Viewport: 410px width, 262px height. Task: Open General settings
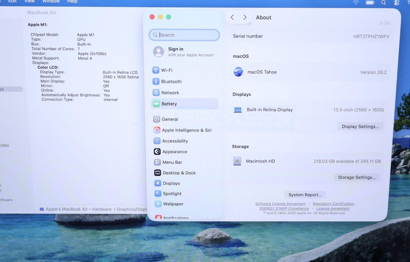170,119
